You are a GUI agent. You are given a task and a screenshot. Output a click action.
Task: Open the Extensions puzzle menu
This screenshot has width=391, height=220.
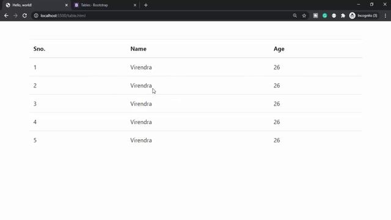(x=343, y=15)
